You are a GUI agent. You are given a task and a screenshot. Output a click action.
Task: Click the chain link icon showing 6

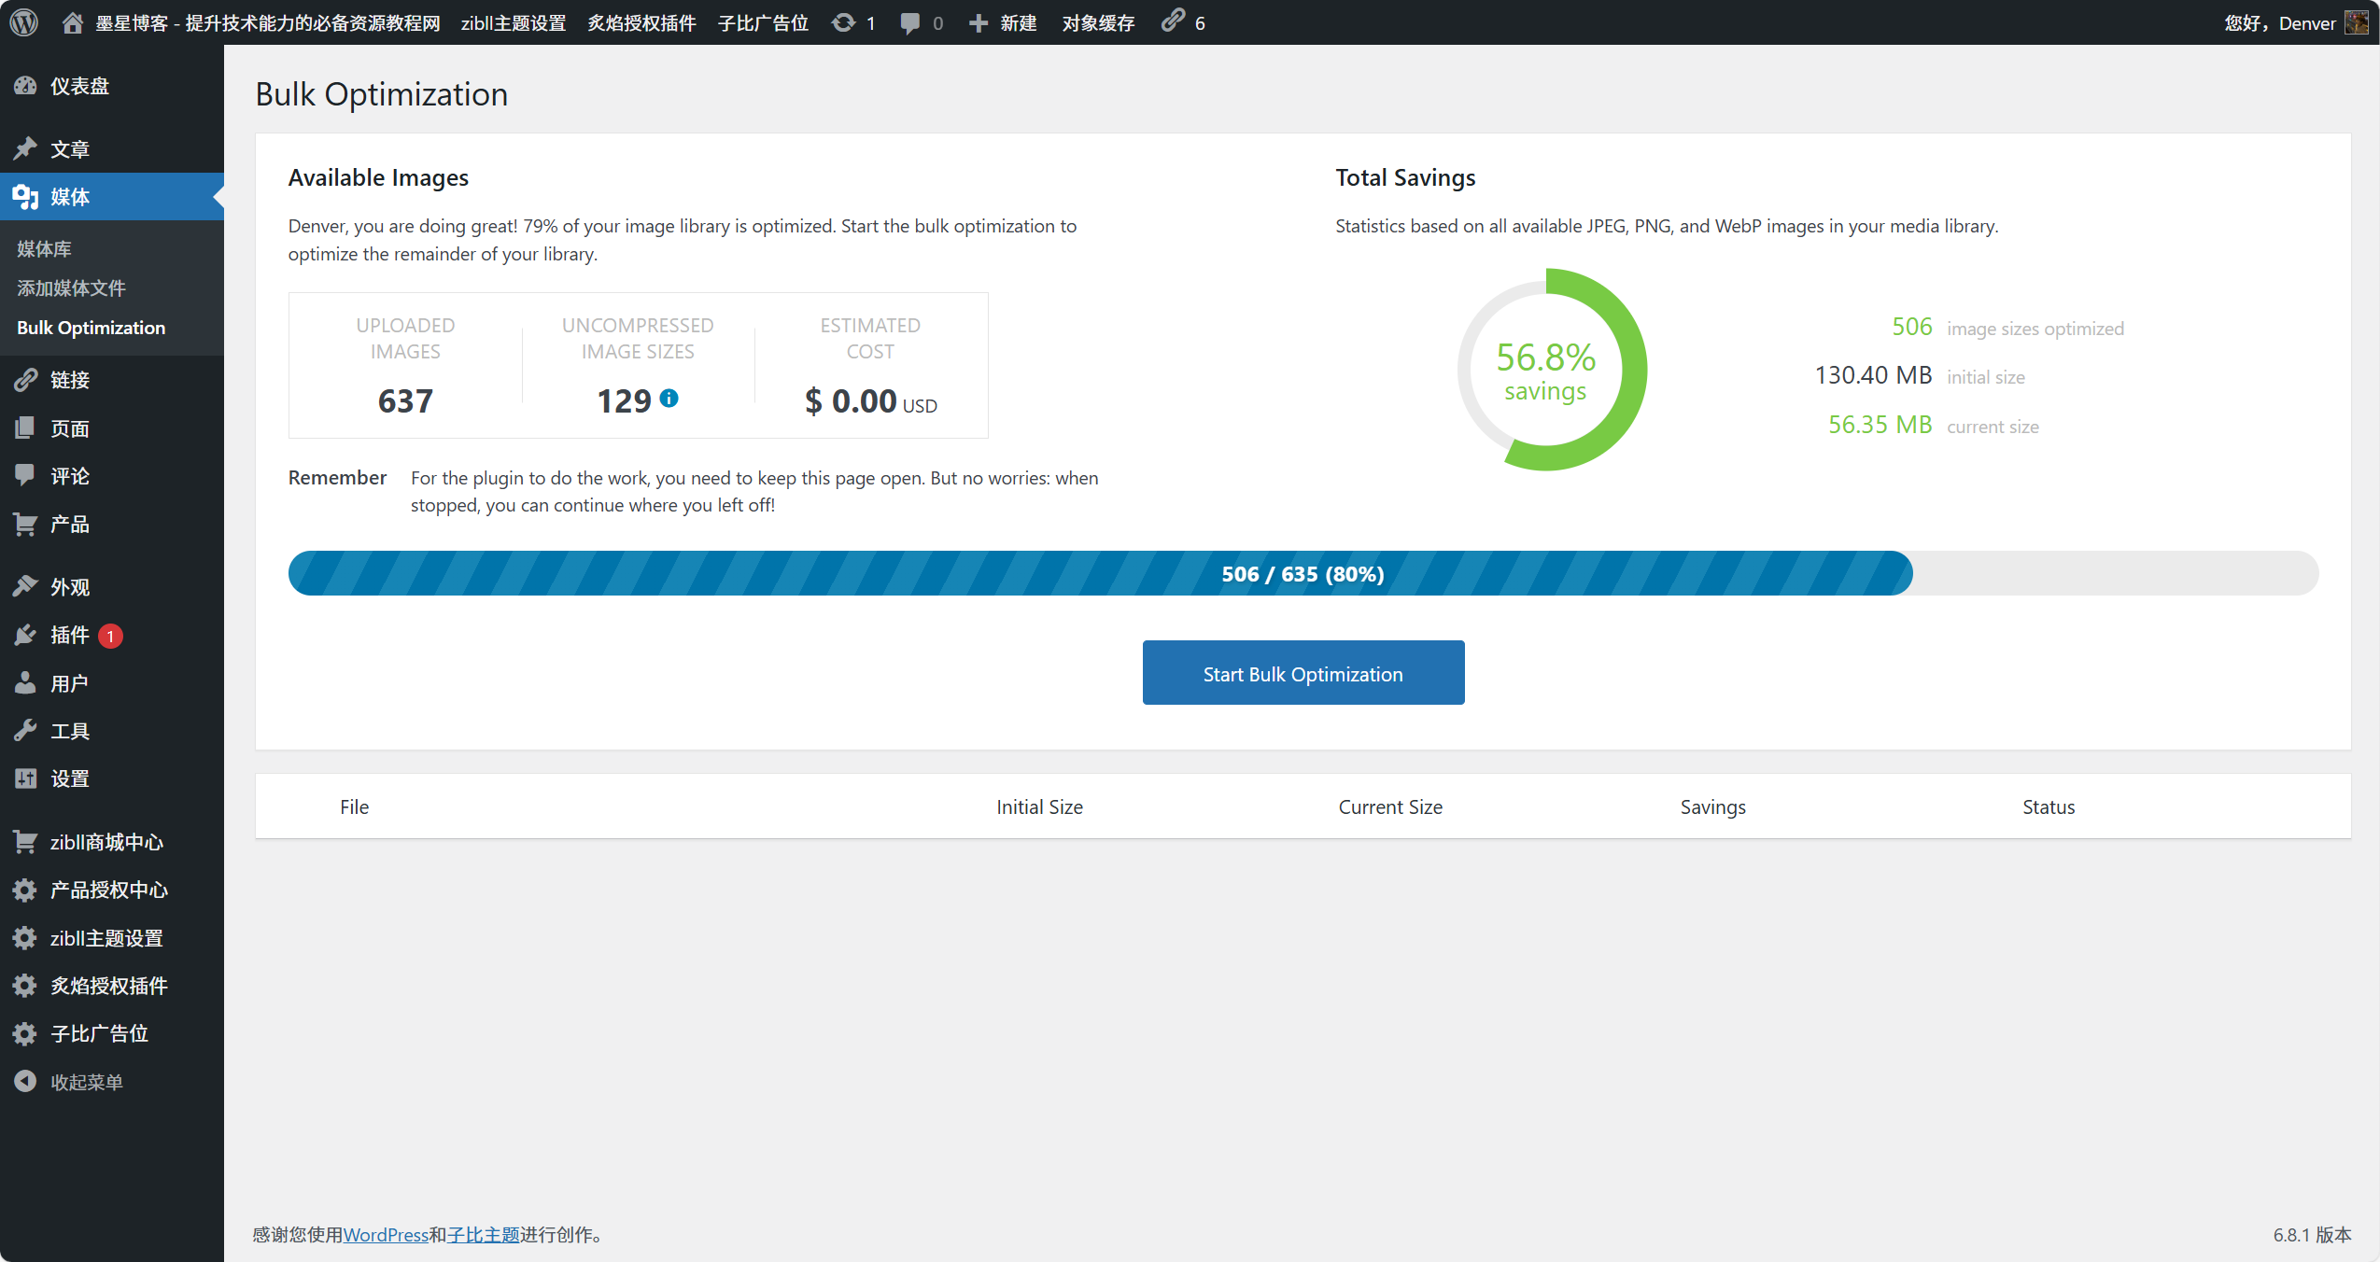(1173, 21)
